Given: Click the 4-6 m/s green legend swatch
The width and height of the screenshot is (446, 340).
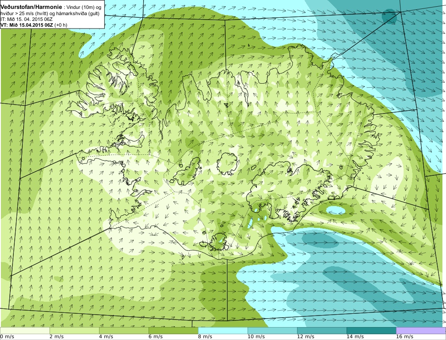Looking at the screenshot, I should pyautogui.click(x=124, y=331).
